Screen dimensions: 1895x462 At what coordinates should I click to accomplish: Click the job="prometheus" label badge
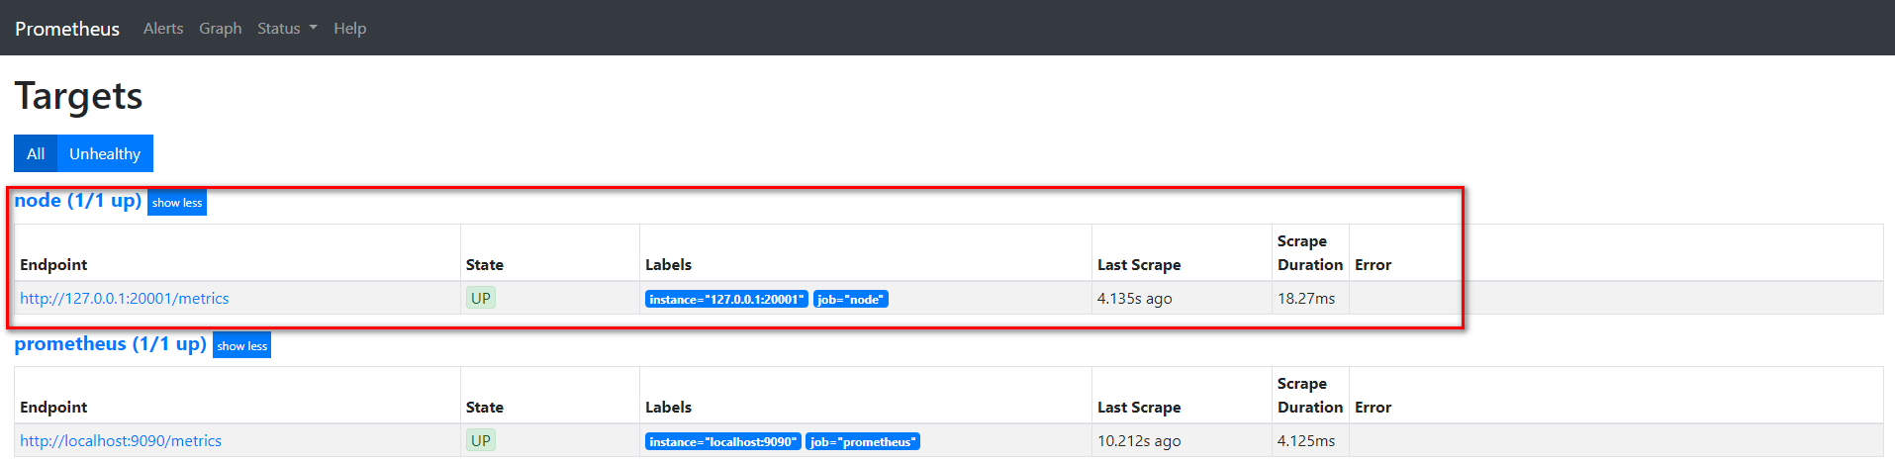(x=863, y=441)
